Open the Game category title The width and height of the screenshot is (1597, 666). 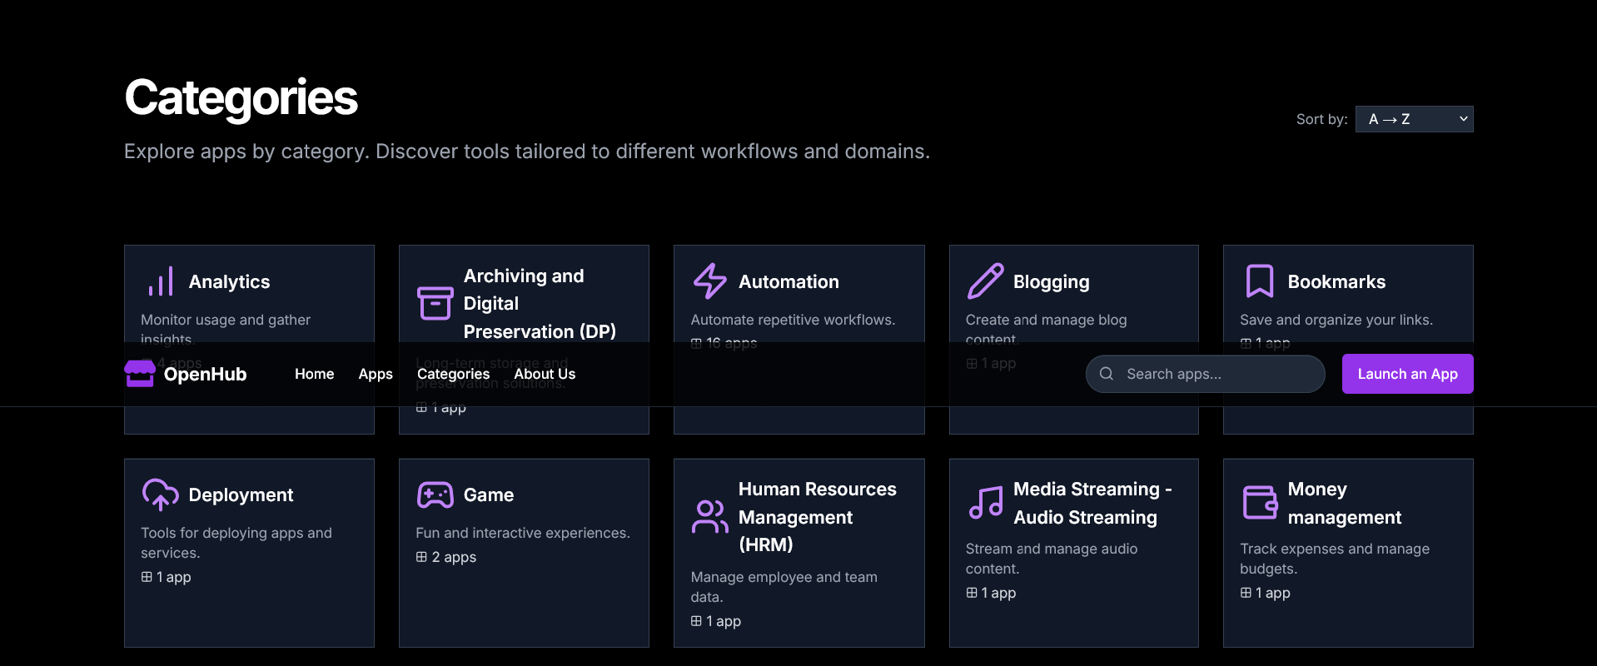(489, 495)
